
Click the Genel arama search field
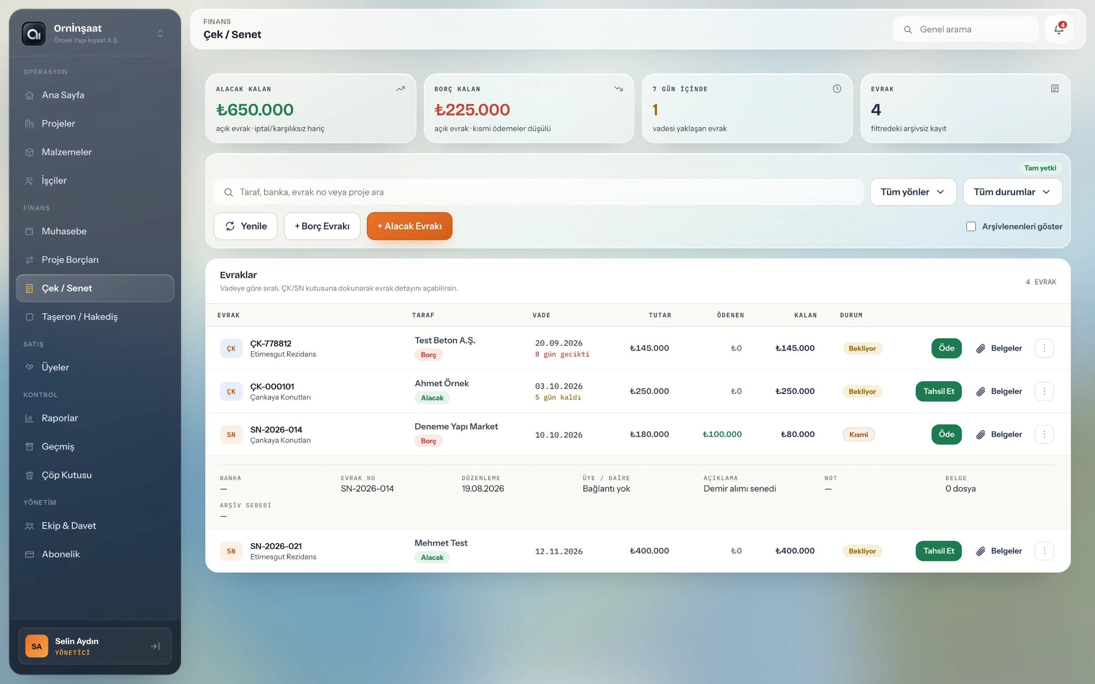click(x=965, y=30)
